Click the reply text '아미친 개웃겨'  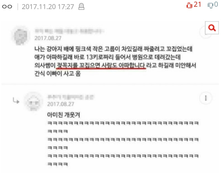(63, 115)
